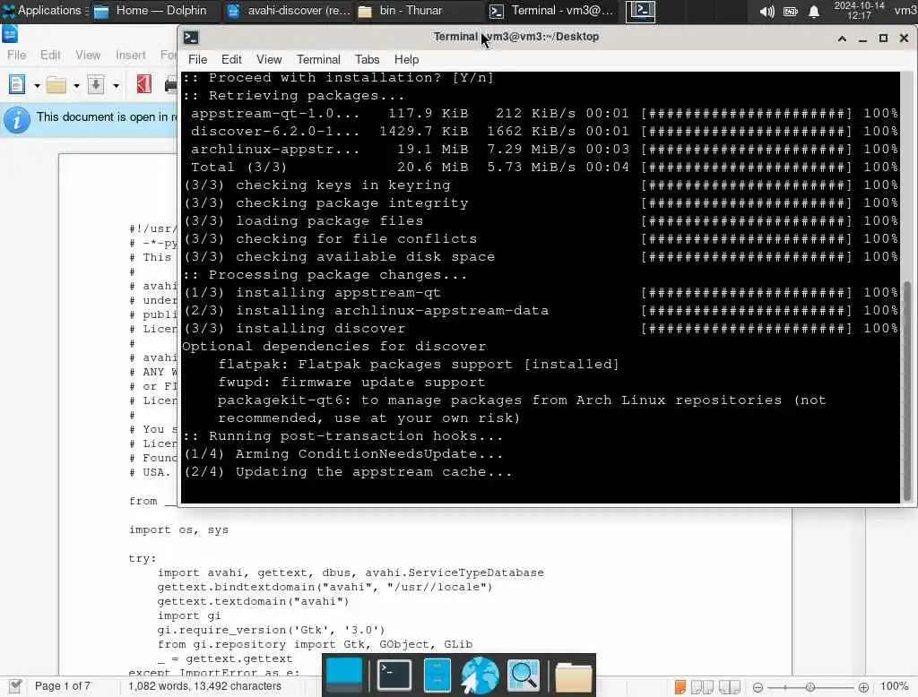
Task: Open LibreOffice Insert menu
Action: point(131,55)
